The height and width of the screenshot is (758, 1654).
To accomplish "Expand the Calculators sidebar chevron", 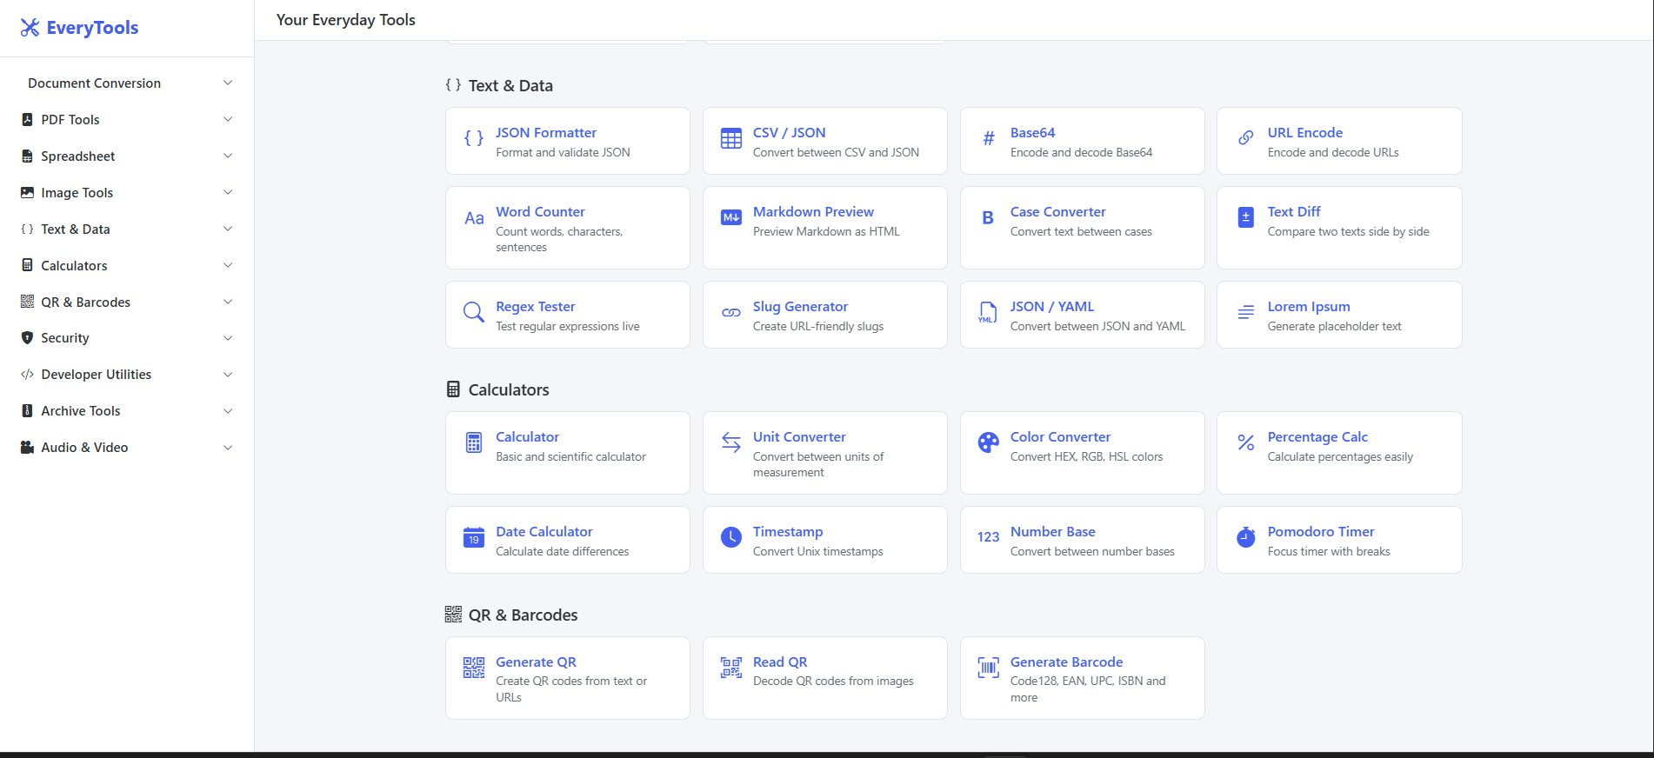I will click(228, 265).
